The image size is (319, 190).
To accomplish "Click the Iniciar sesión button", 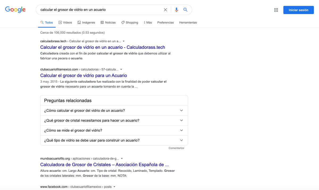I will click(299, 10).
